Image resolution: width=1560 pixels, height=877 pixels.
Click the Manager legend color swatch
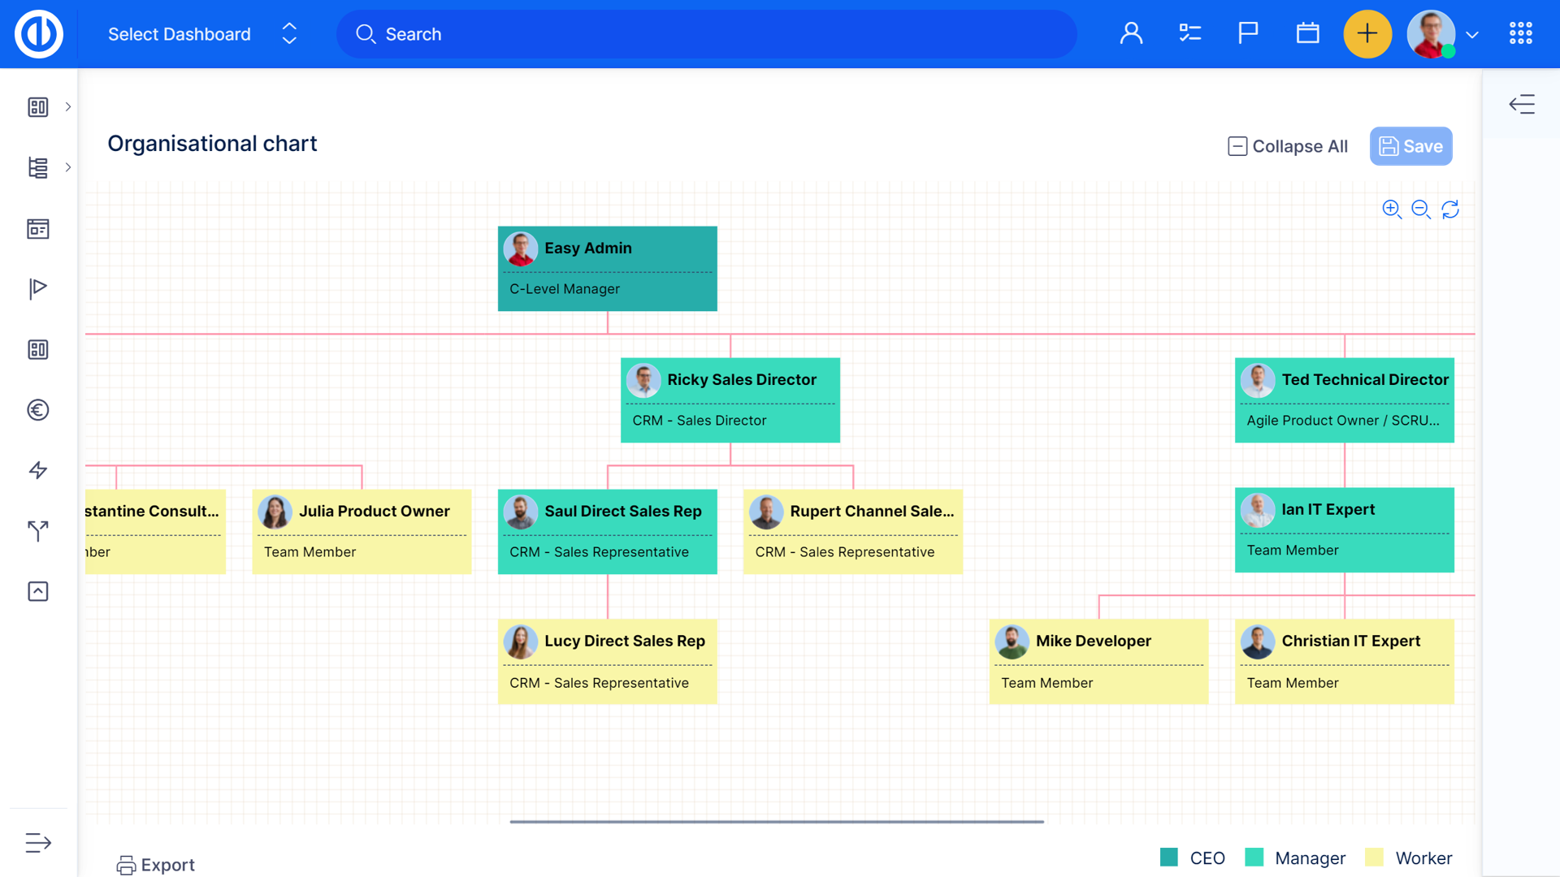click(x=1254, y=858)
